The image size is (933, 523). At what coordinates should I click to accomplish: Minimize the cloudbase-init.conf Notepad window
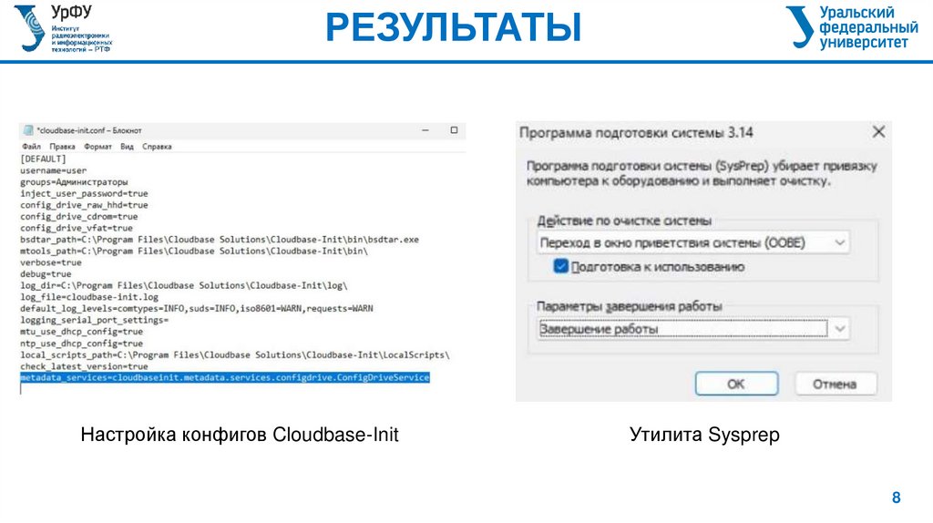click(x=424, y=130)
